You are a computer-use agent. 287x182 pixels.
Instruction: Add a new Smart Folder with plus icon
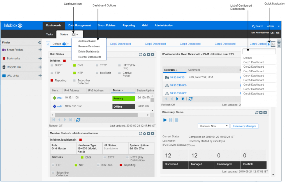(x=40, y=50)
